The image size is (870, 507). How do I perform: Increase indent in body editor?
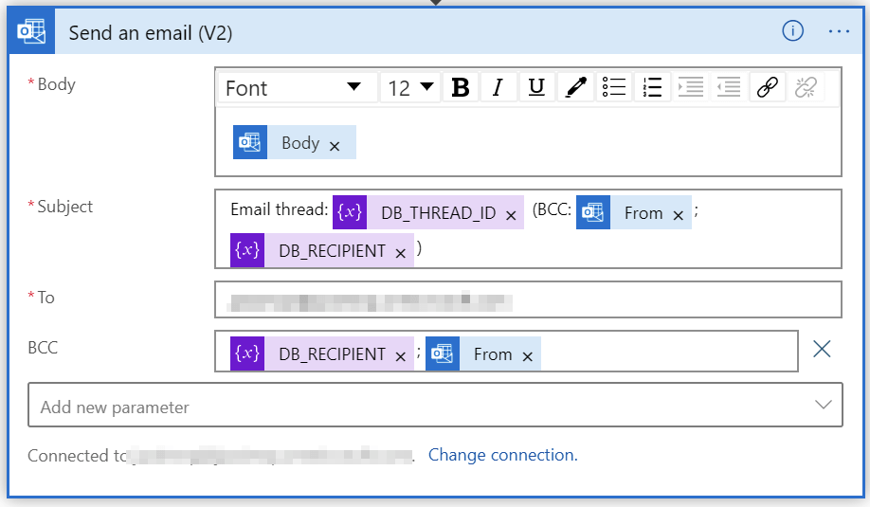tap(690, 87)
